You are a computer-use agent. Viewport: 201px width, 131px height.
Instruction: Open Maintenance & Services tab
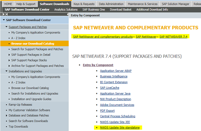point(143,4)
